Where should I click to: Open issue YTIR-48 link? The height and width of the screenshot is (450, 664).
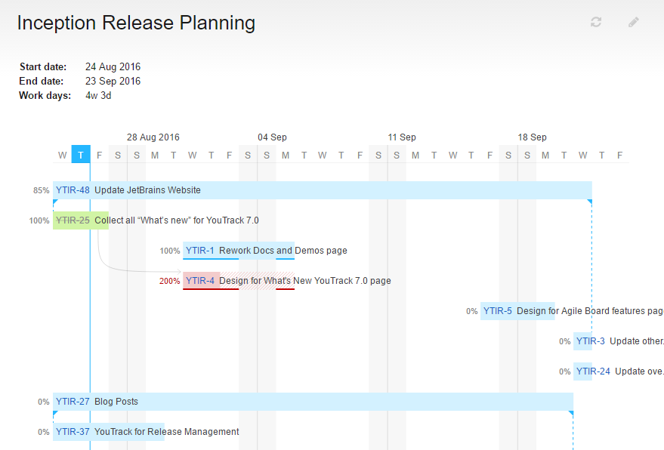point(71,190)
